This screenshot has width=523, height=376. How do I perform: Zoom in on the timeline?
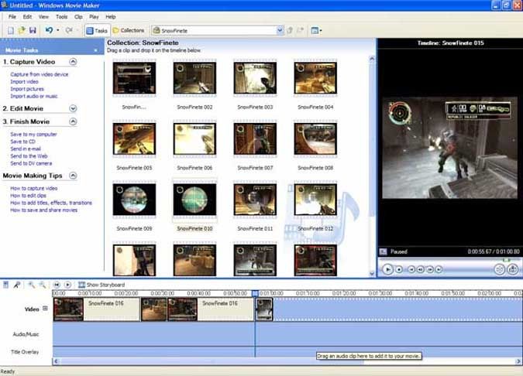pyautogui.click(x=32, y=285)
